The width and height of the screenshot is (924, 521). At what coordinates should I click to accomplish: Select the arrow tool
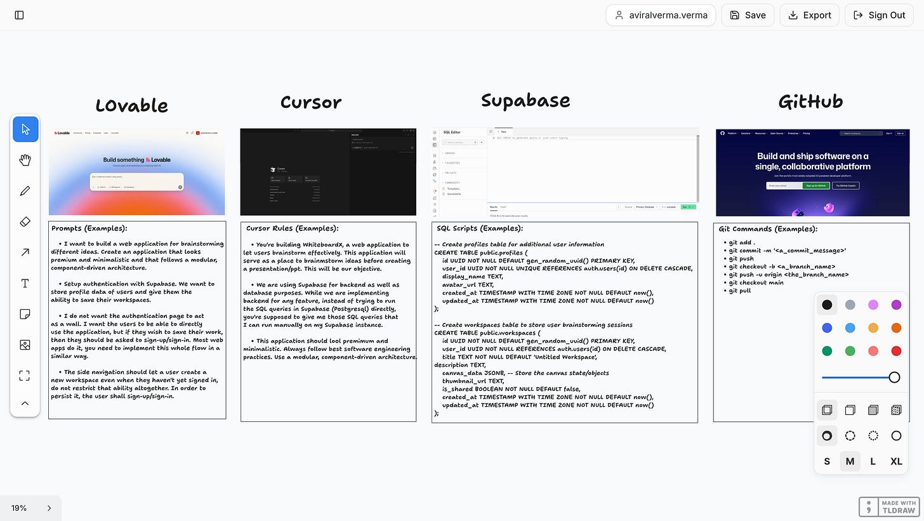pos(25,253)
